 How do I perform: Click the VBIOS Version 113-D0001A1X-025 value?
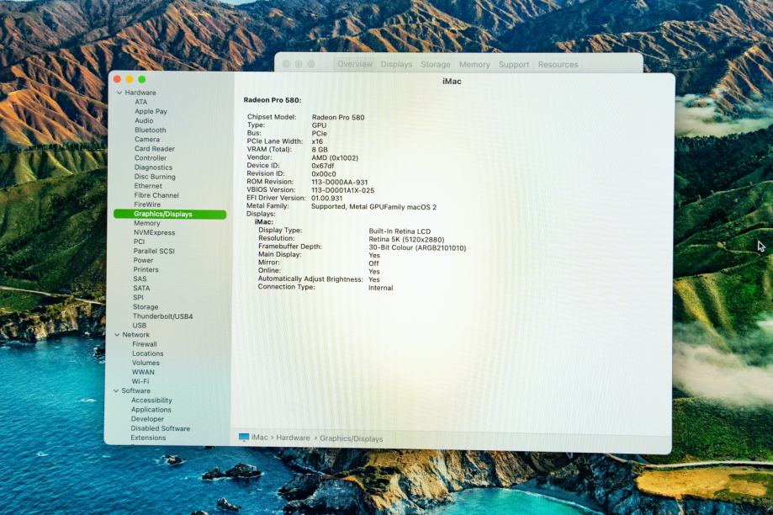(x=342, y=190)
